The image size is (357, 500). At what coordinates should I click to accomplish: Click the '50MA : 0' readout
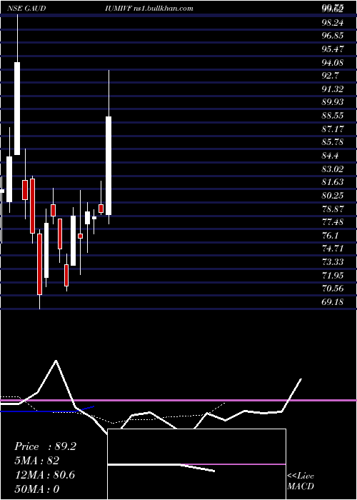pyautogui.click(x=37, y=489)
